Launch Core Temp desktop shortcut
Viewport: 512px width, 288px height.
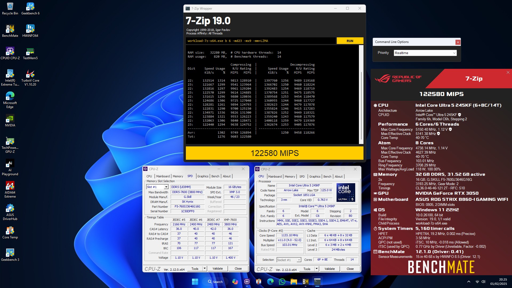[x=10, y=233]
